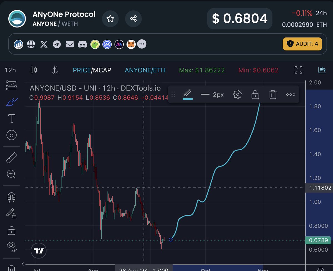
Task: Click the Max: $1.86222 value
Action: coord(202,70)
